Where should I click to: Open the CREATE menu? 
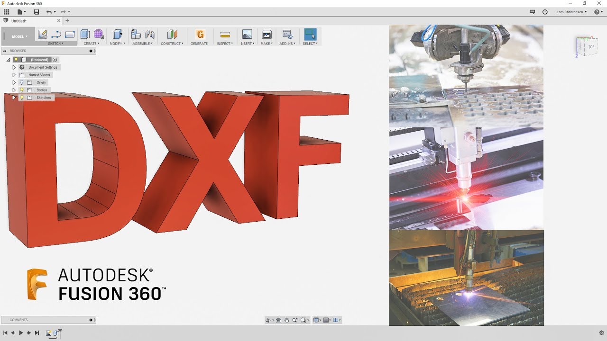[92, 44]
